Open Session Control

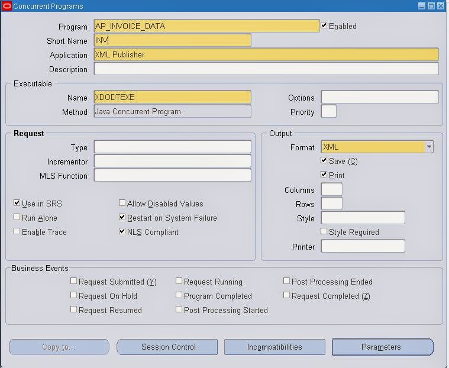(x=167, y=347)
